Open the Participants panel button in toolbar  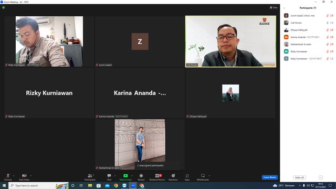[x=90, y=177]
